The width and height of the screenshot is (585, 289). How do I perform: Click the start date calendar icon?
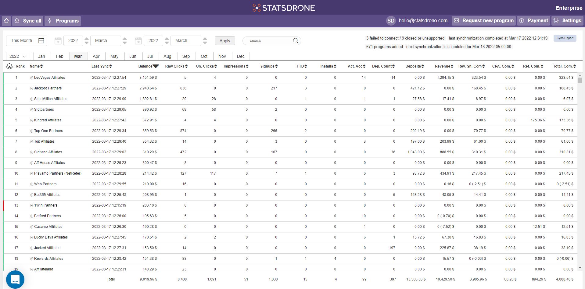point(58,40)
